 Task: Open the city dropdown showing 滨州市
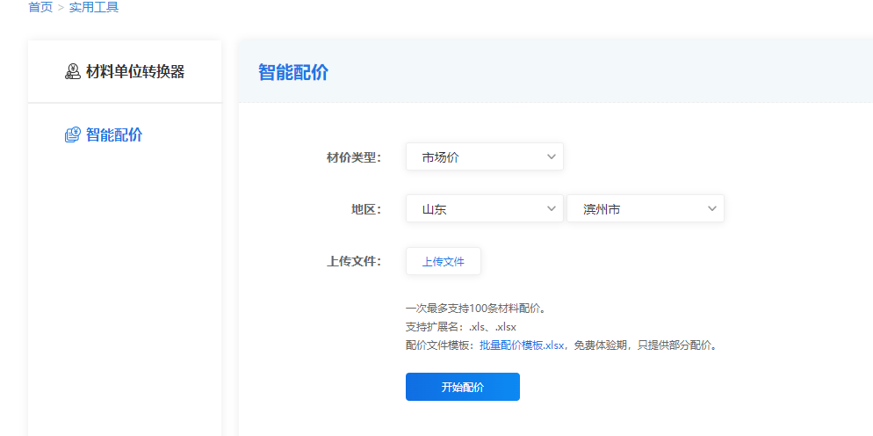(646, 208)
